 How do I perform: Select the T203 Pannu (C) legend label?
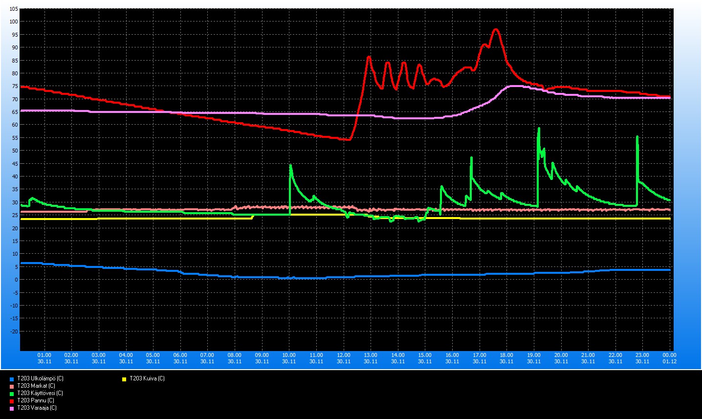click(x=35, y=400)
